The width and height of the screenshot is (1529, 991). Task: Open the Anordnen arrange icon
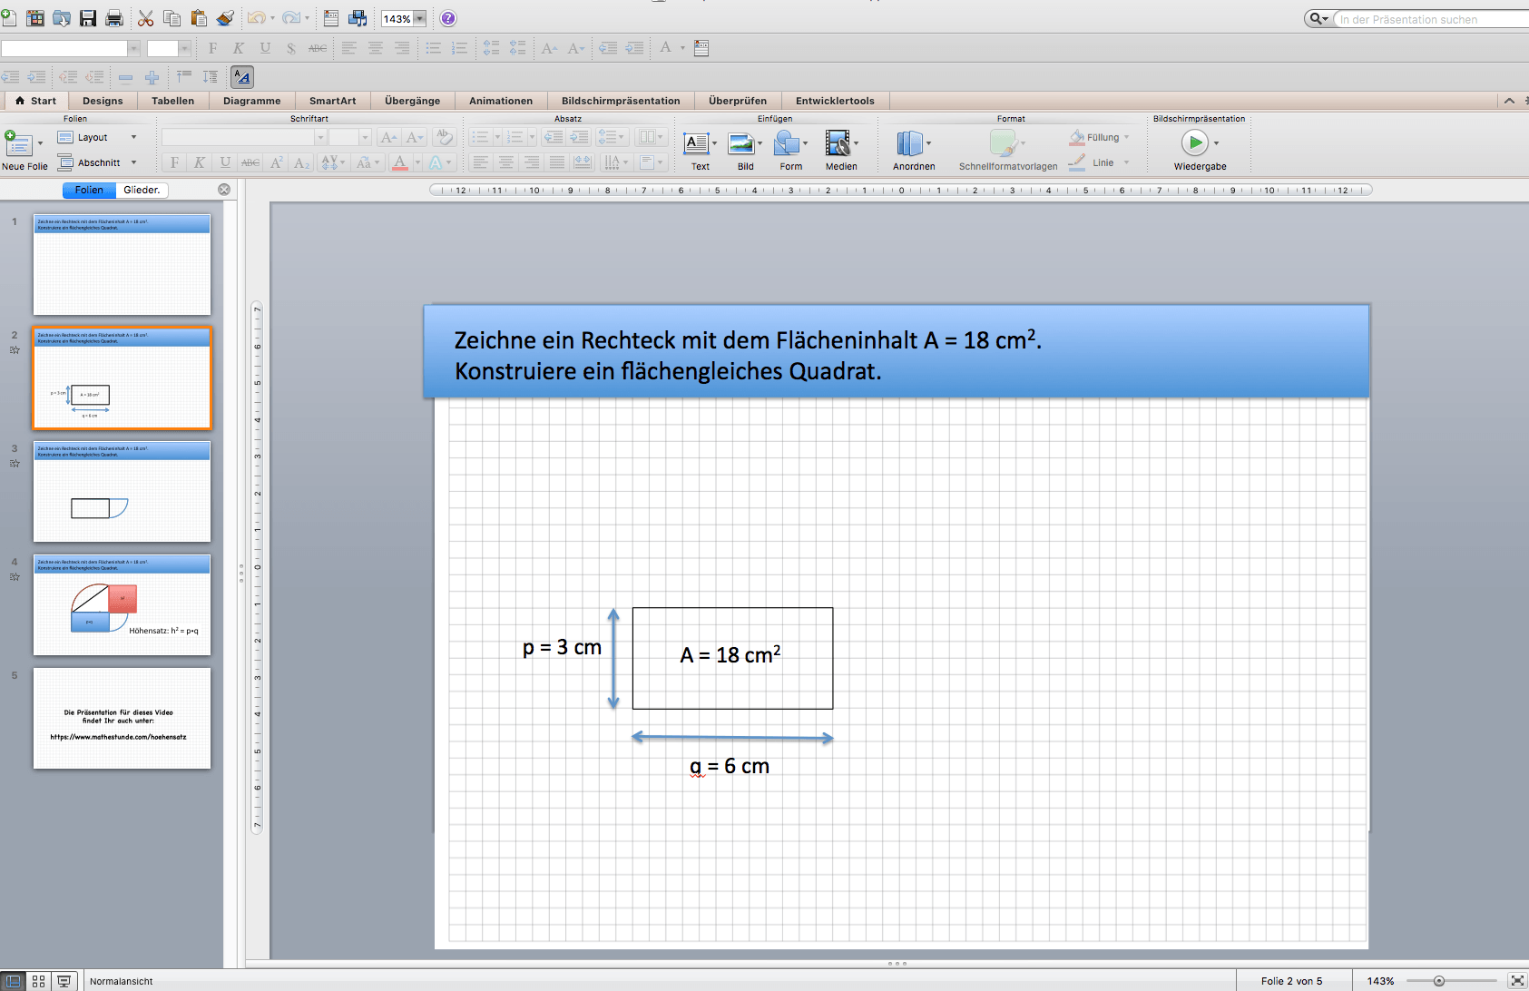pyautogui.click(x=909, y=143)
